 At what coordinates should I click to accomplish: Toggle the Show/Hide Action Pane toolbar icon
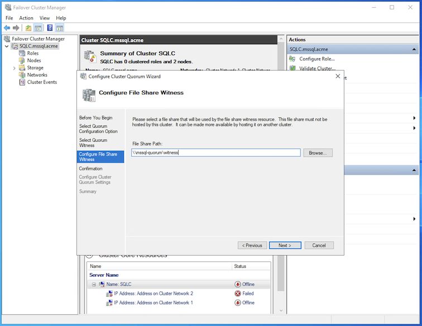click(60, 28)
